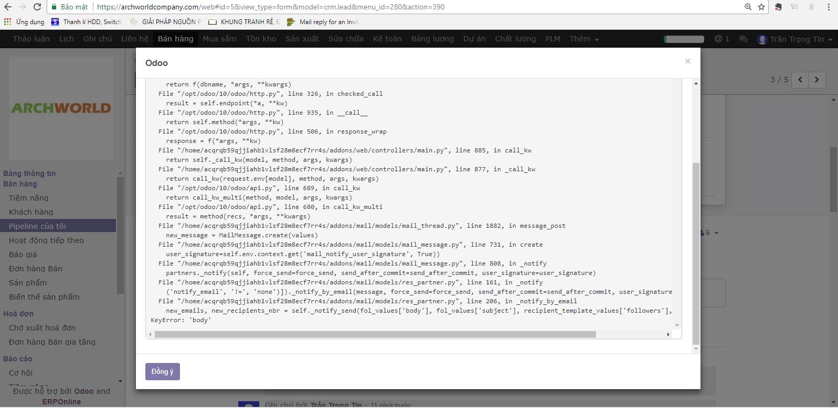Select Hoạt động tiếp theo in sidebar
The height and width of the screenshot is (408, 838).
coord(46,240)
